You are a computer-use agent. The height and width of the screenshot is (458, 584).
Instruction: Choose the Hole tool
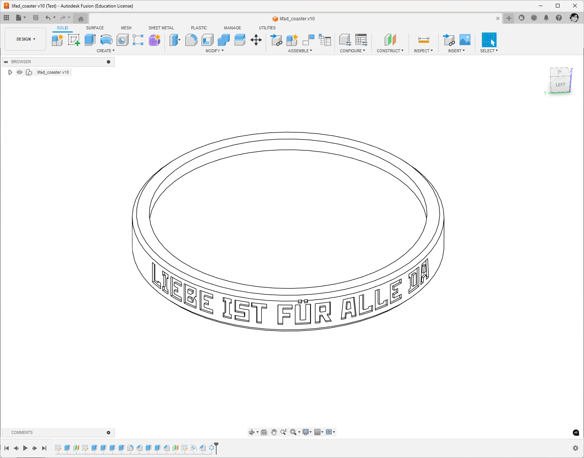coord(123,40)
